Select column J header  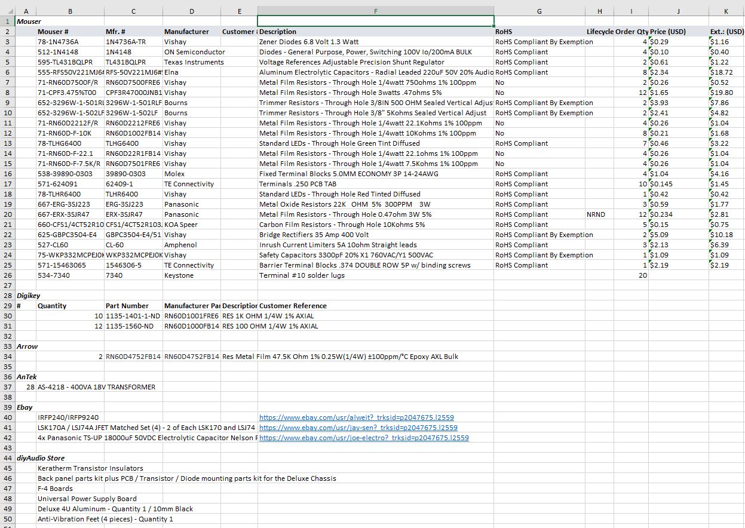point(679,11)
